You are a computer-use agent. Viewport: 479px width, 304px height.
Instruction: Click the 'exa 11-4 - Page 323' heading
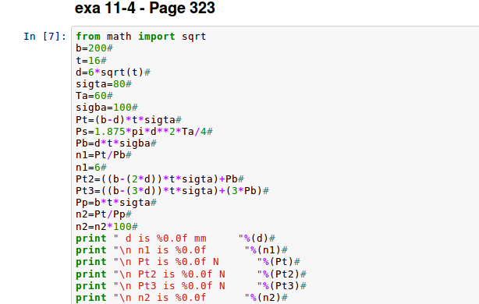pos(145,8)
